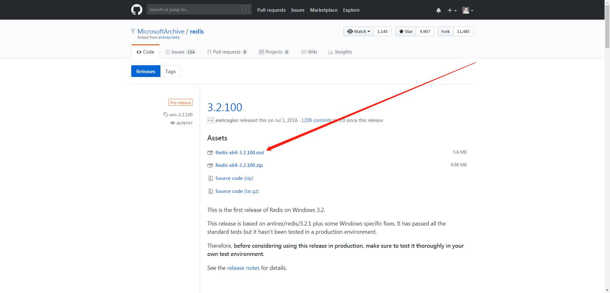Open the win-3.2.100 tag link

[181, 115]
